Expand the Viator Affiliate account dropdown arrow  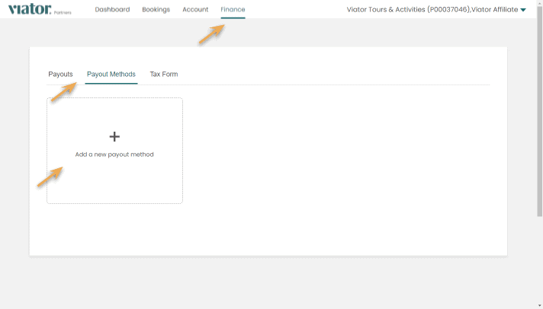tap(523, 10)
